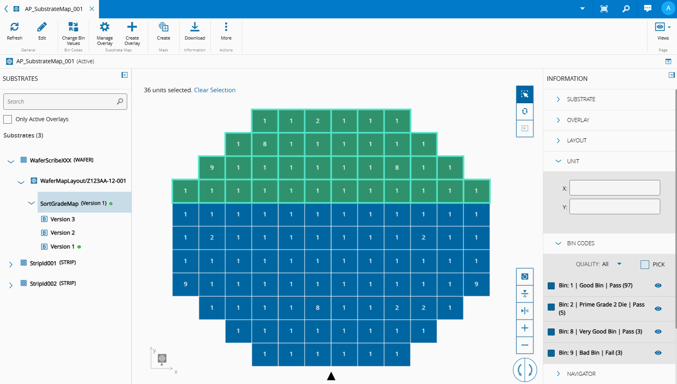
Task: Toggle visibility of Bin 2 Prime Grade
Action: pos(658,309)
